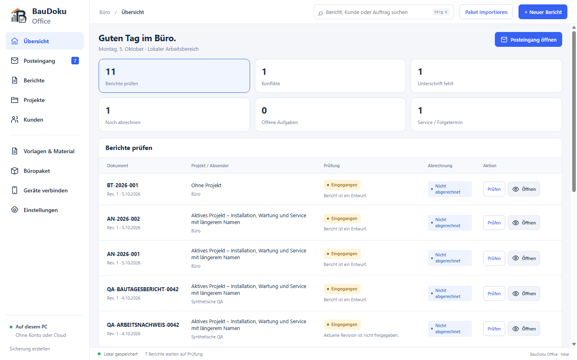Click the Büro breadcrumb link
Viewport: 577px width, 360px height.
click(x=105, y=12)
